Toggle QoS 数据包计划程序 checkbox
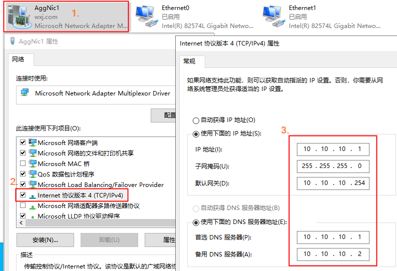This screenshot has width=397, height=271. 23,173
